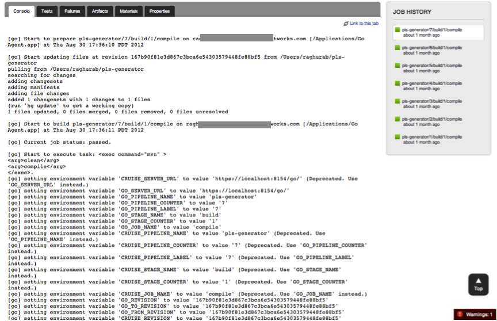Open pls-generator/5/build/1/compile job history entry
This screenshot has width=497, height=321.
pyautogui.click(x=431, y=65)
